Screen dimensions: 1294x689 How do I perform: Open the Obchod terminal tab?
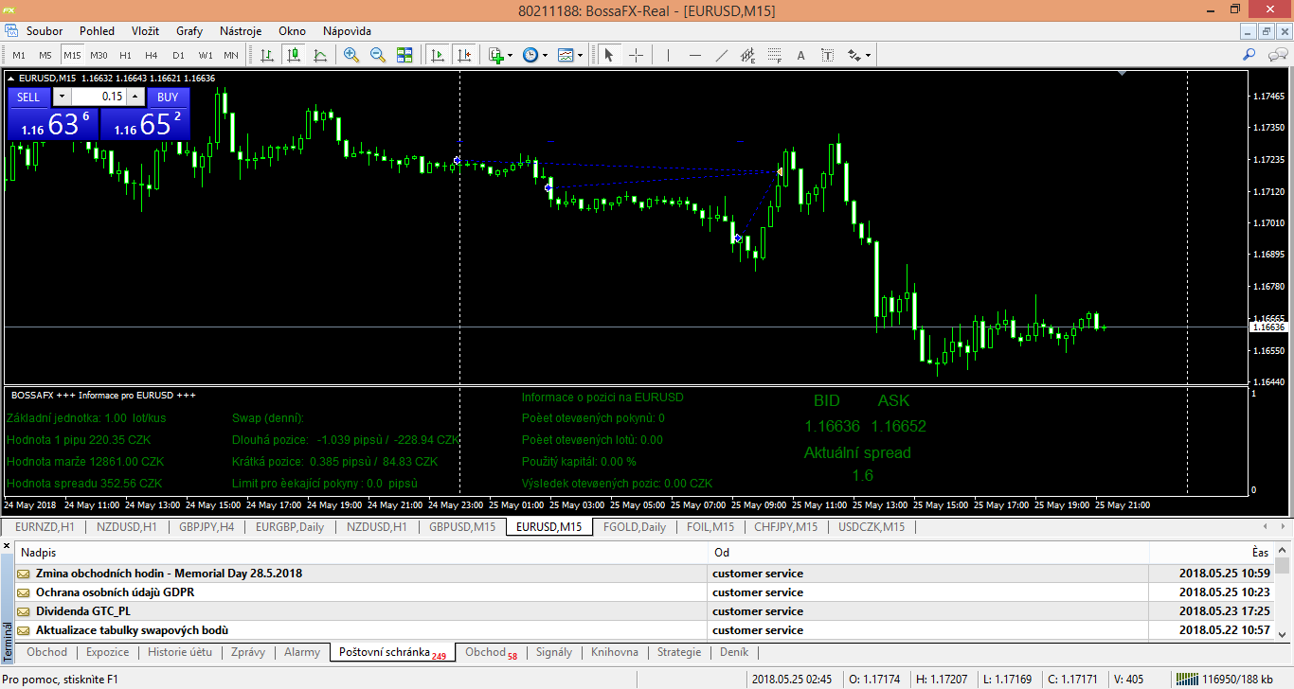(46, 652)
